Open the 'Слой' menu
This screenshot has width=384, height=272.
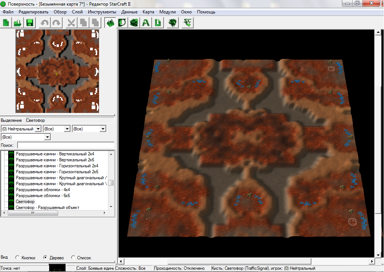[x=77, y=12]
